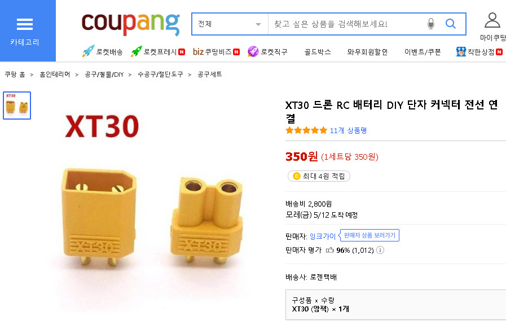Screen dimensions: 506x325
Task: Expand the 전체 search category dropdown
Action: 230,24
